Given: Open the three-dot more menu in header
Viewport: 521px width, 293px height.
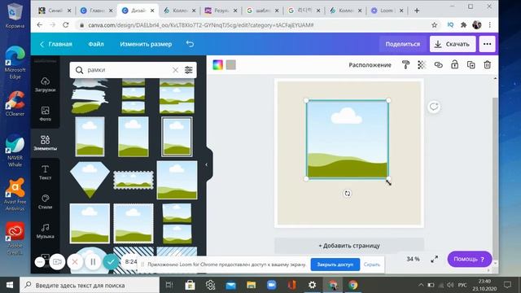Looking at the screenshot, I should [487, 44].
